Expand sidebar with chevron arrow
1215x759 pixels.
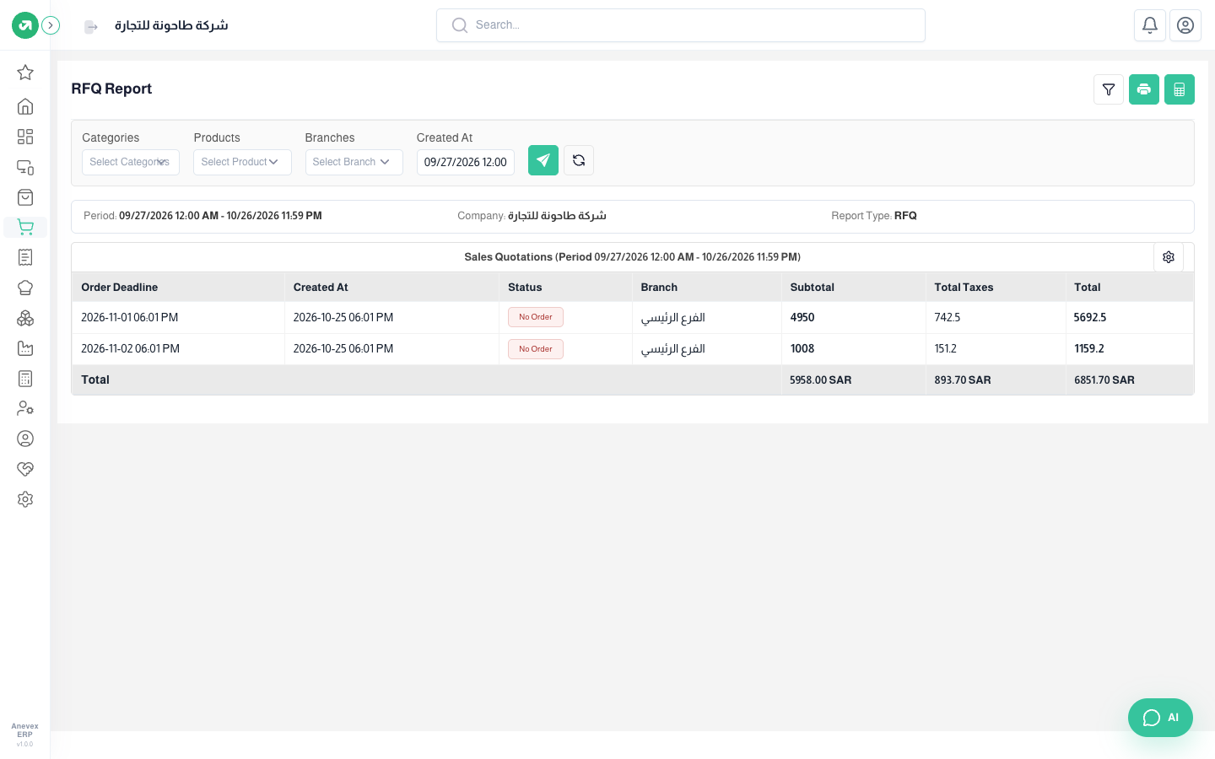51,25
